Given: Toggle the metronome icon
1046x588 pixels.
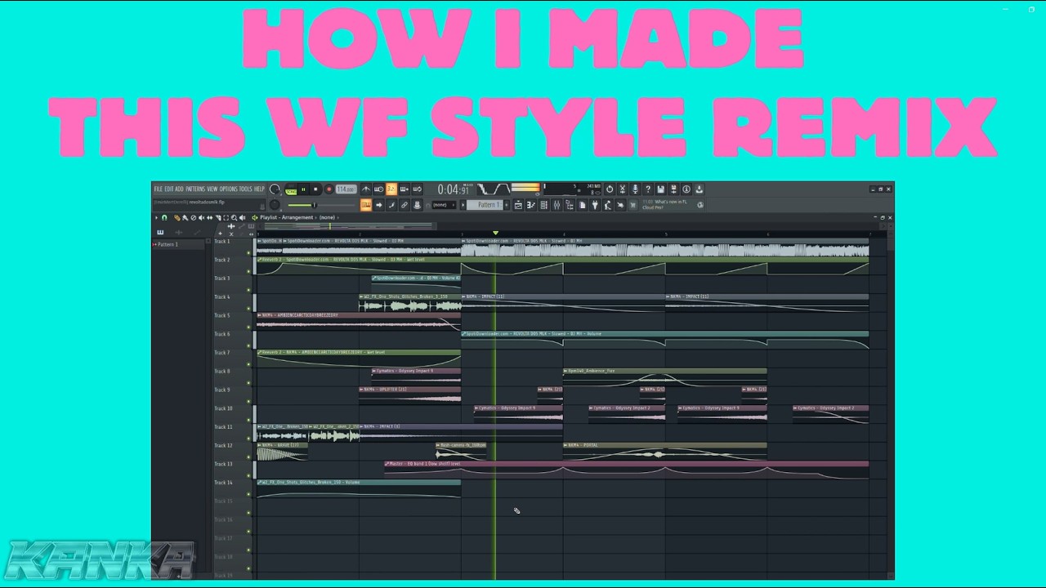Looking at the screenshot, I should click(x=366, y=189).
